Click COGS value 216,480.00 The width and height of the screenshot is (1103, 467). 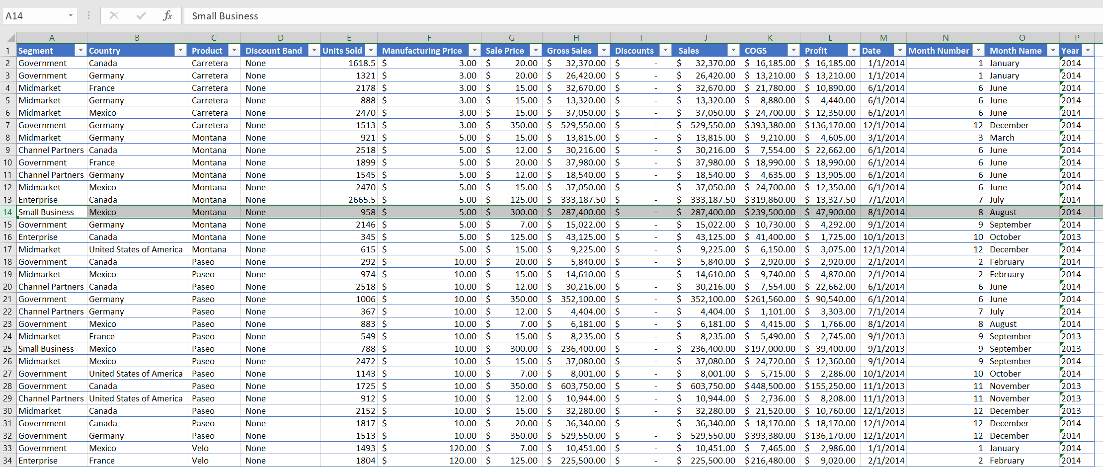point(773,461)
